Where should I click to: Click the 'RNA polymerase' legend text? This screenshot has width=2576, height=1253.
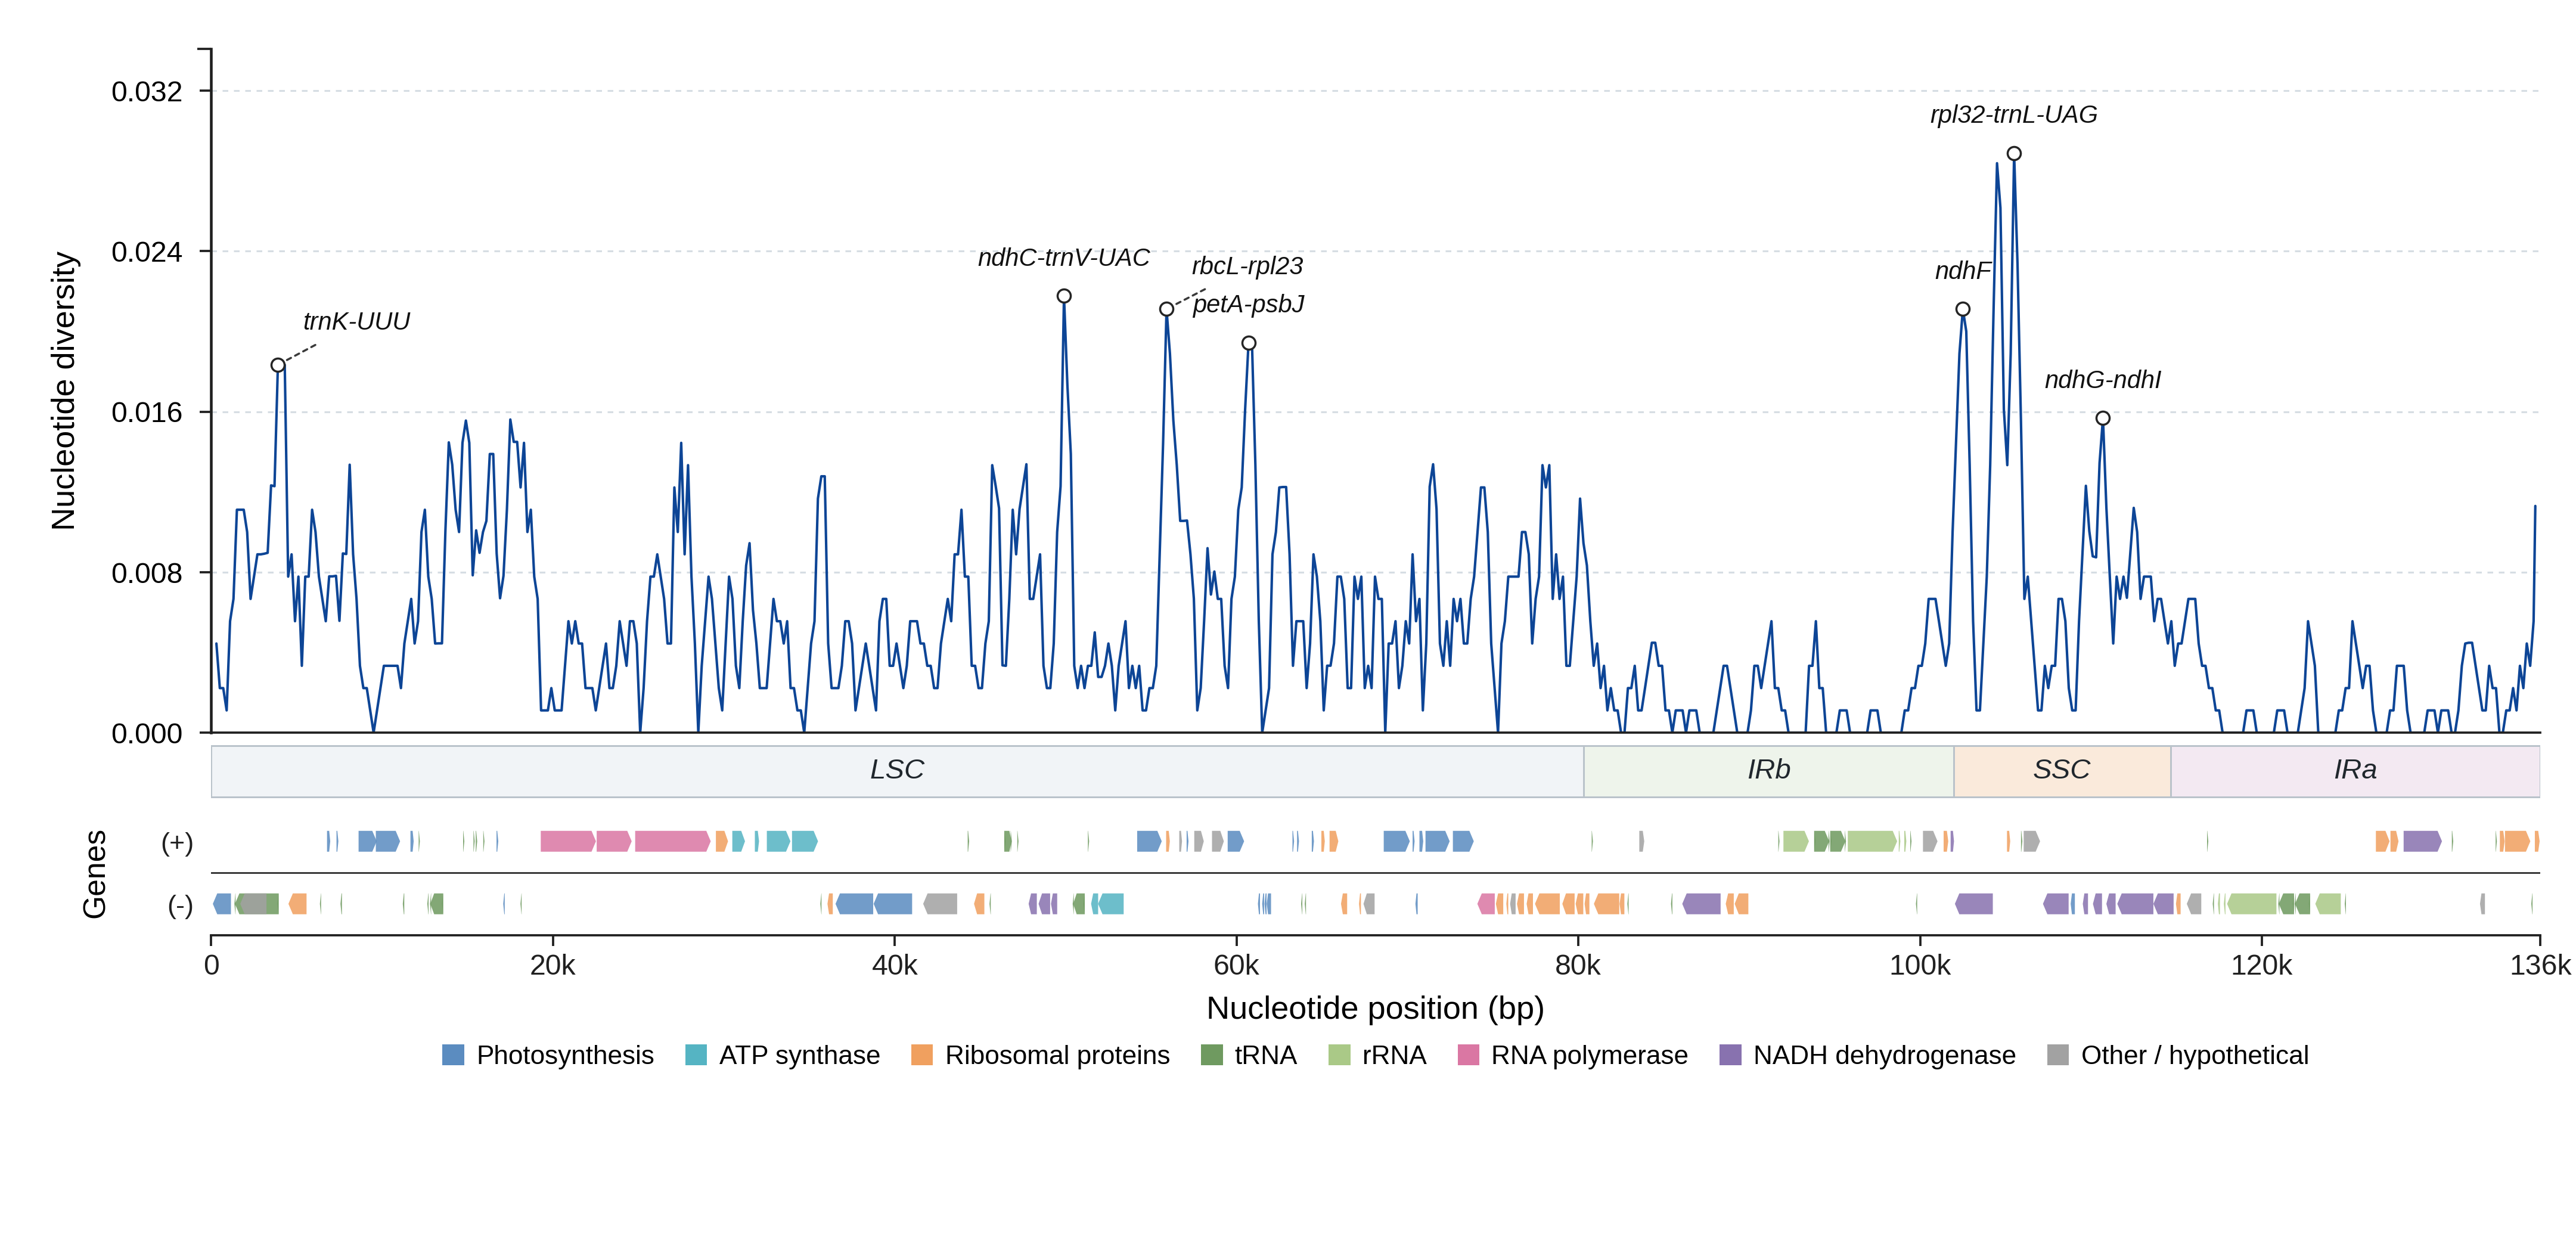click(1589, 1055)
